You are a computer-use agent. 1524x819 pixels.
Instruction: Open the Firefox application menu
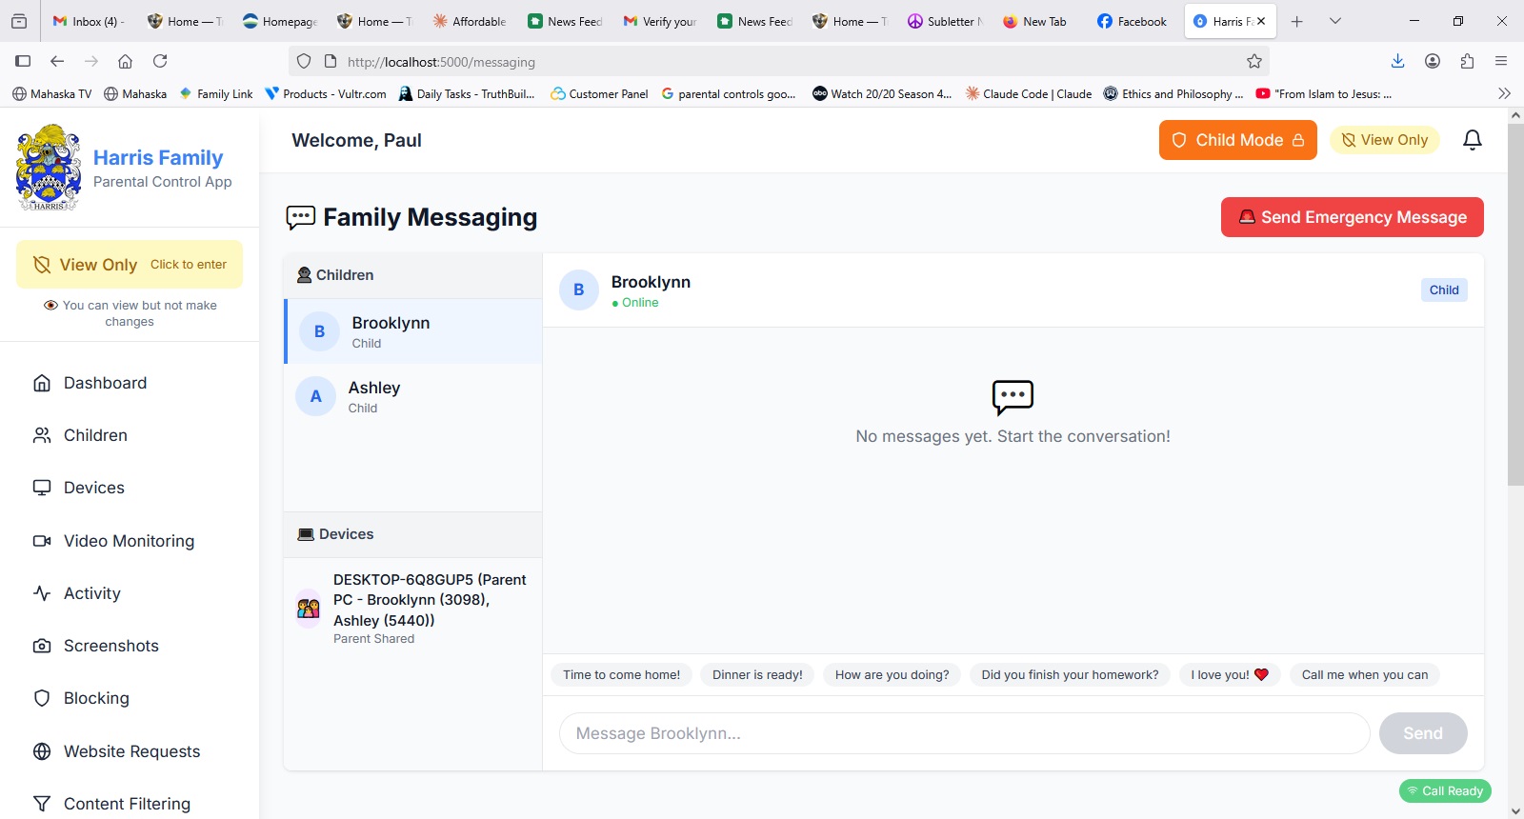tap(1501, 61)
